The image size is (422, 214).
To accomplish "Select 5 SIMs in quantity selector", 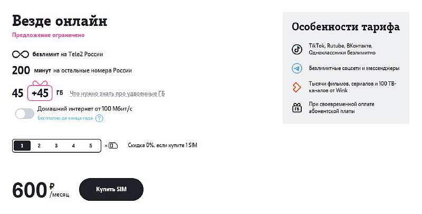I will (91, 145).
